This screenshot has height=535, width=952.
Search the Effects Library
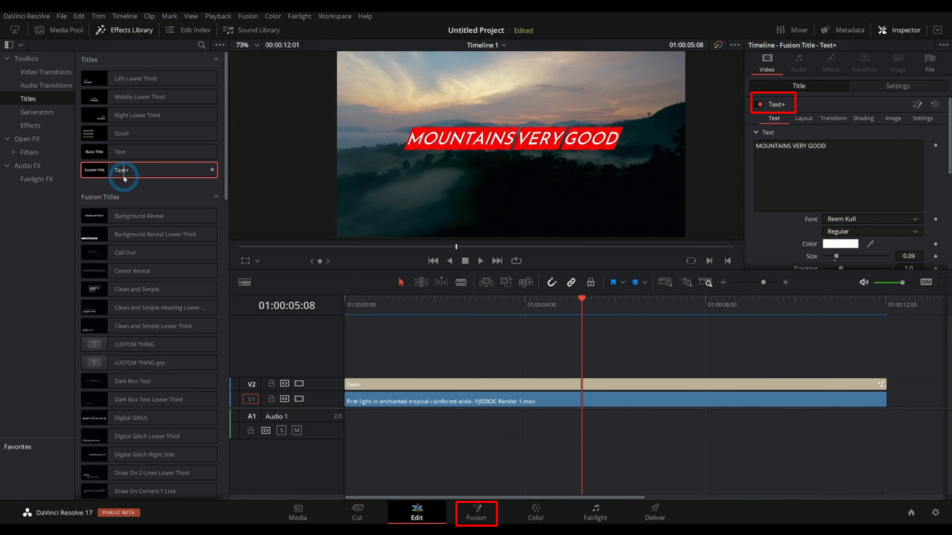pos(202,45)
